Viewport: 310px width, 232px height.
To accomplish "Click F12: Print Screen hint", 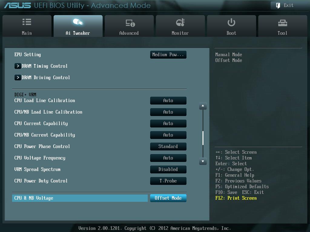I will point(236,198).
